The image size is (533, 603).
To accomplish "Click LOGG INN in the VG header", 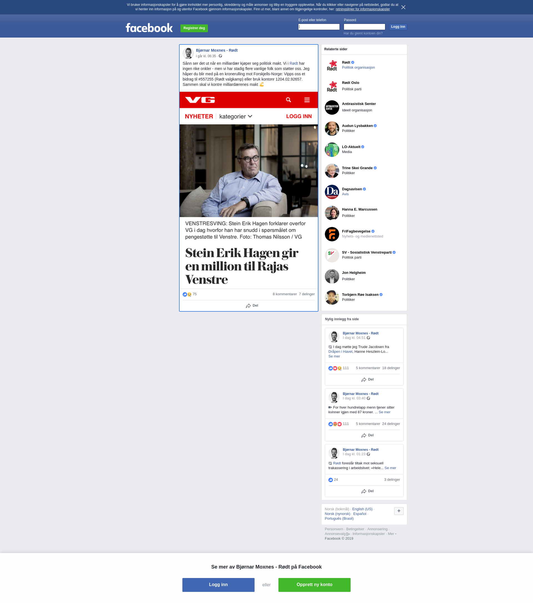I will 299,117.
